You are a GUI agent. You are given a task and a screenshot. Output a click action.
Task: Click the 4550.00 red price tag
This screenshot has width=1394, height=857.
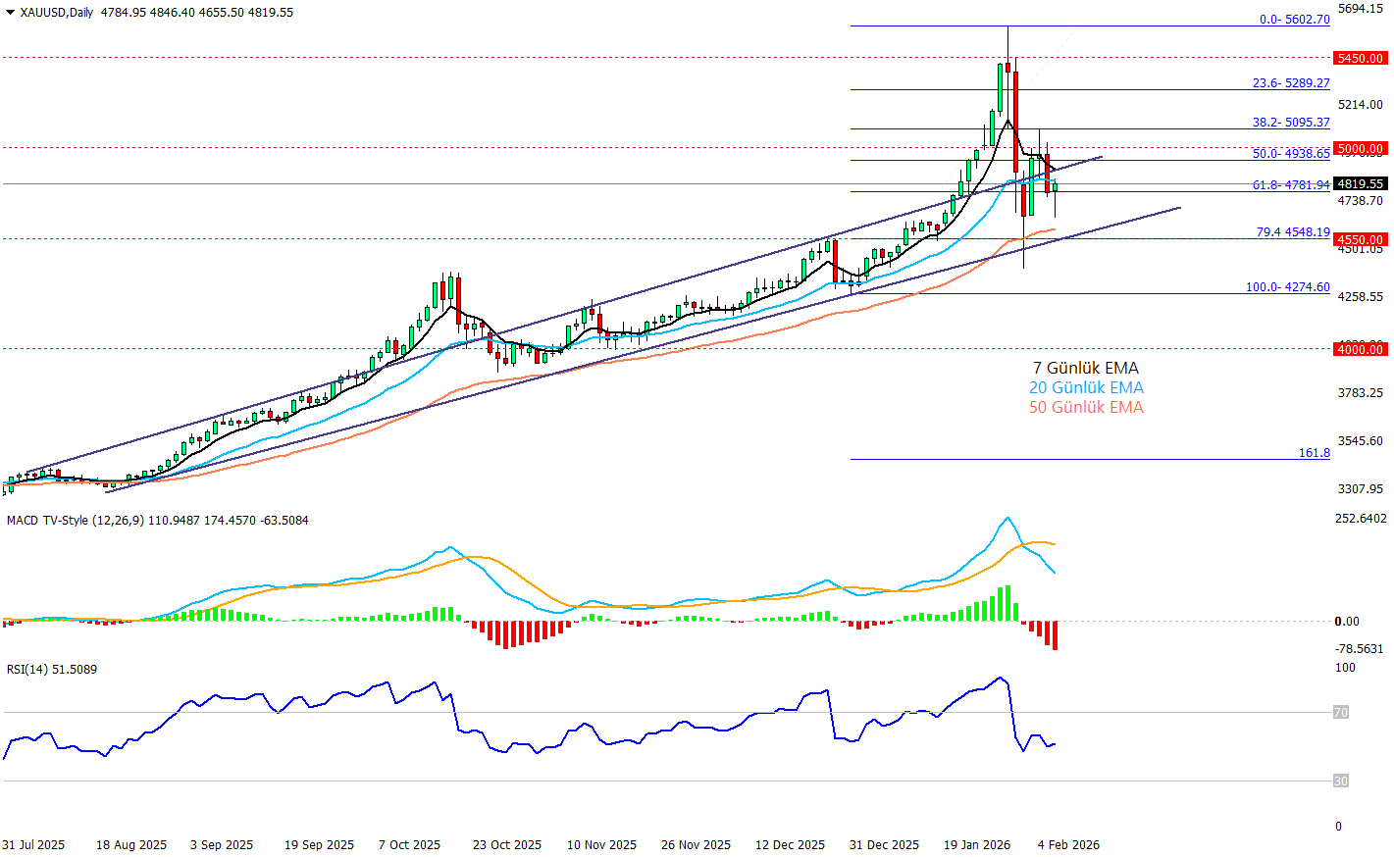(x=1361, y=239)
